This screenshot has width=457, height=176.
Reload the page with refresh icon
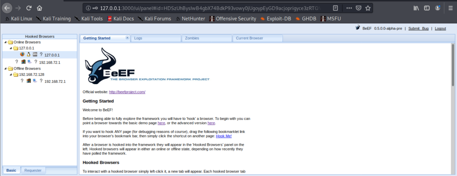(29, 8)
